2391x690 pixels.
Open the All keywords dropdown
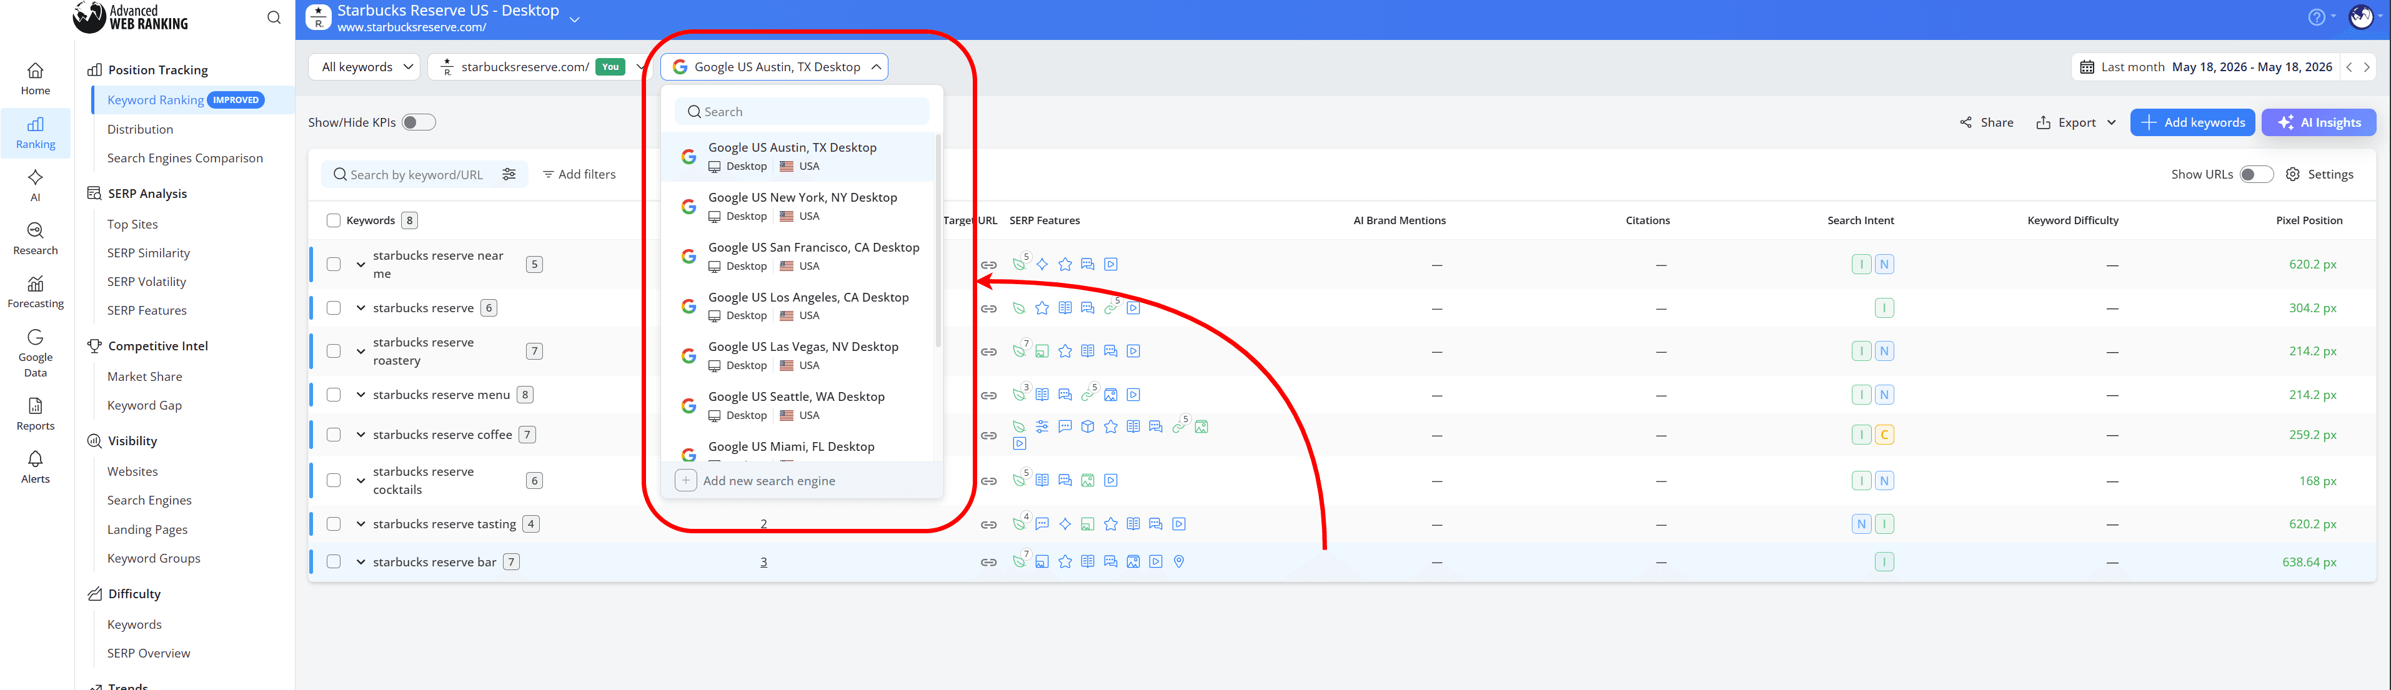pyautogui.click(x=365, y=67)
